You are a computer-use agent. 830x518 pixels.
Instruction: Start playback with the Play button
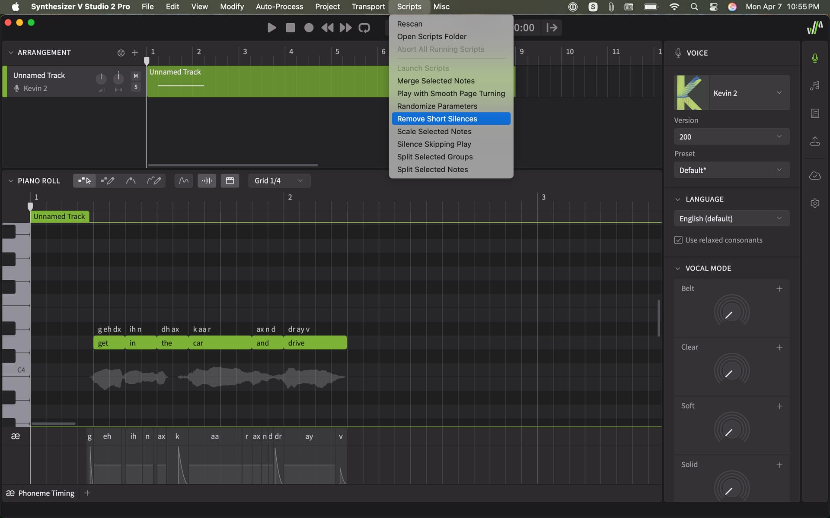tap(271, 28)
